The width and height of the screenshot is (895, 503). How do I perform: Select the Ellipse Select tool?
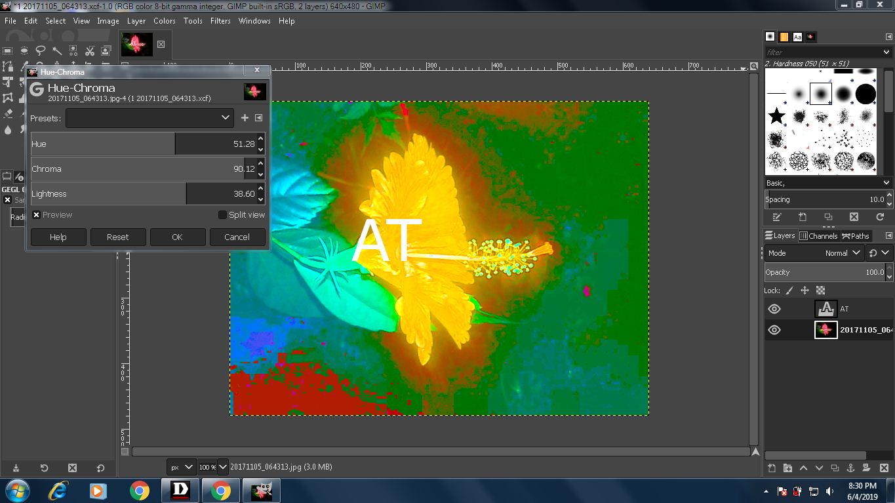[24, 50]
